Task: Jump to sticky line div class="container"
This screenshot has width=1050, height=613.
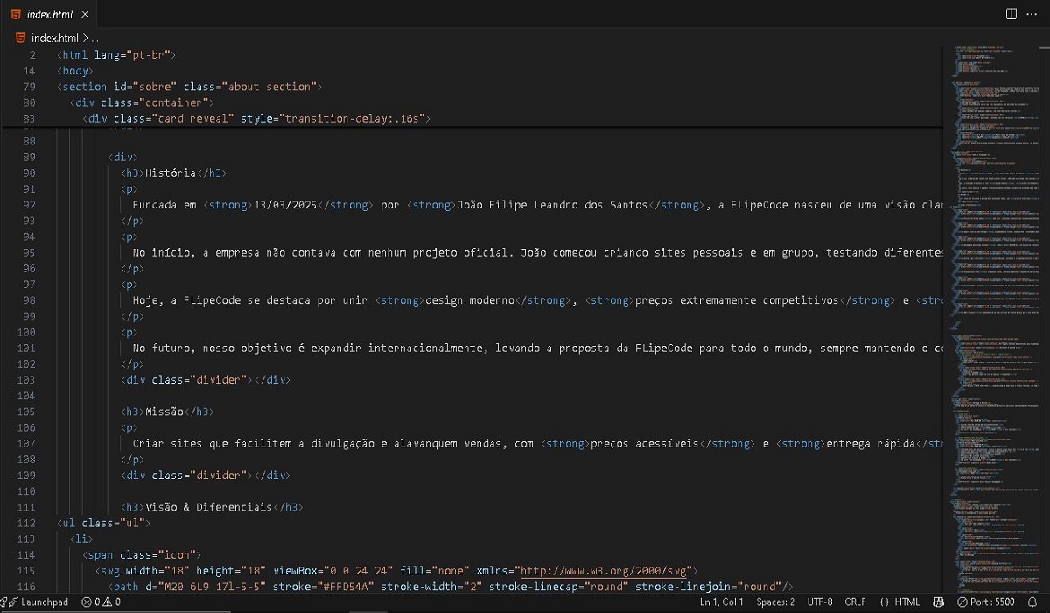Action: (x=140, y=102)
